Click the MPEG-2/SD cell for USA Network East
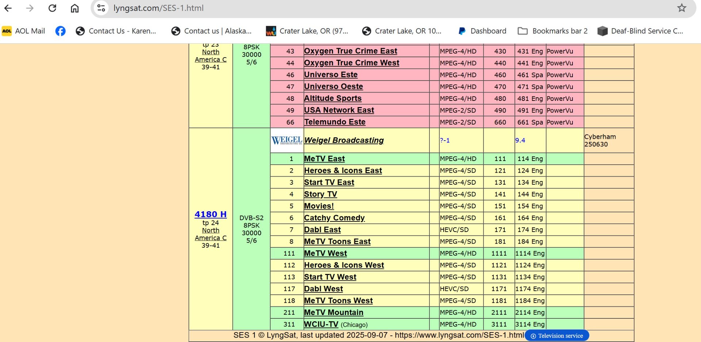 (x=461, y=110)
